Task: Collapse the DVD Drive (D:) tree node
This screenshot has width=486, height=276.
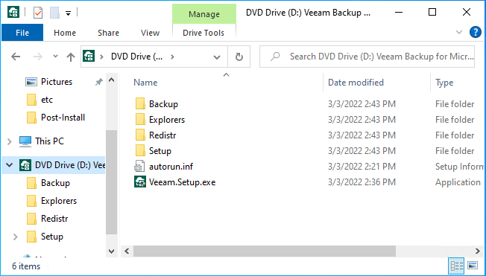Action: (x=9, y=165)
